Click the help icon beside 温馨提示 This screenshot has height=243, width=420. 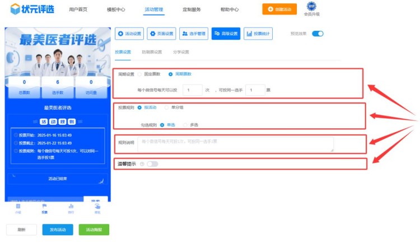pos(142,163)
